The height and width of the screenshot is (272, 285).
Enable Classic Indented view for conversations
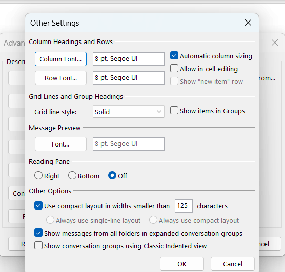click(38, 246)
